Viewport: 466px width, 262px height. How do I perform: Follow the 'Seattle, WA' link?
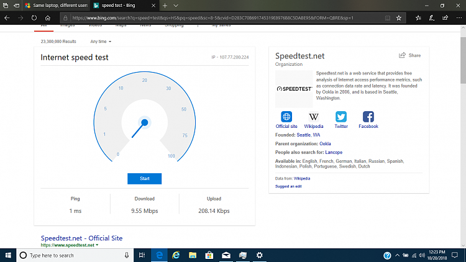(308, 135)
